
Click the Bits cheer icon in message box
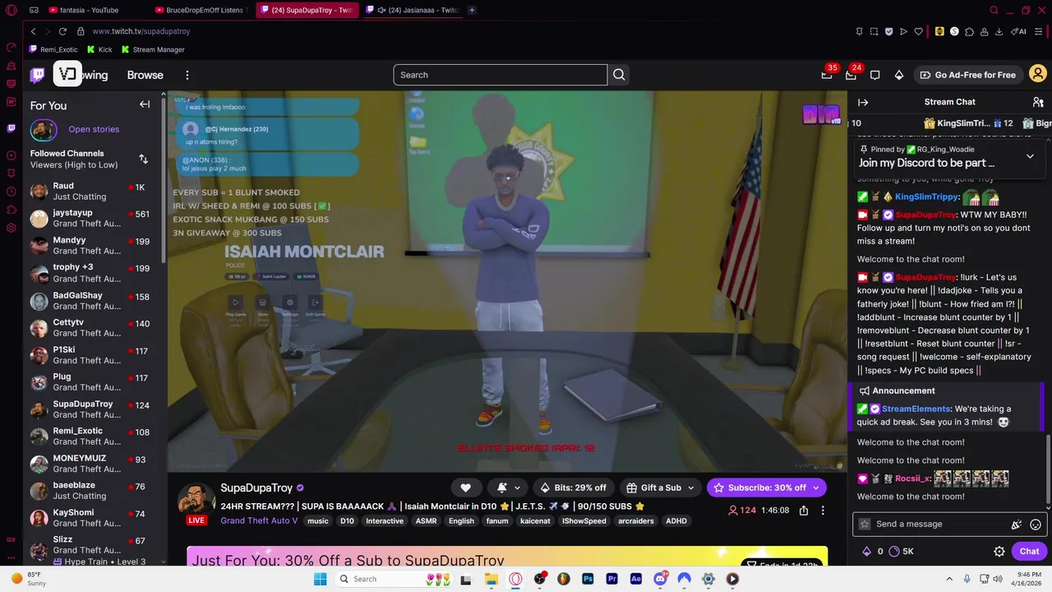click(1017, 525)
